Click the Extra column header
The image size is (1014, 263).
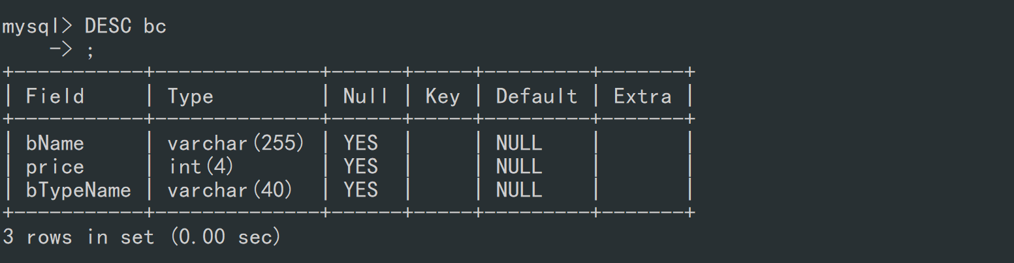[642, 96]
